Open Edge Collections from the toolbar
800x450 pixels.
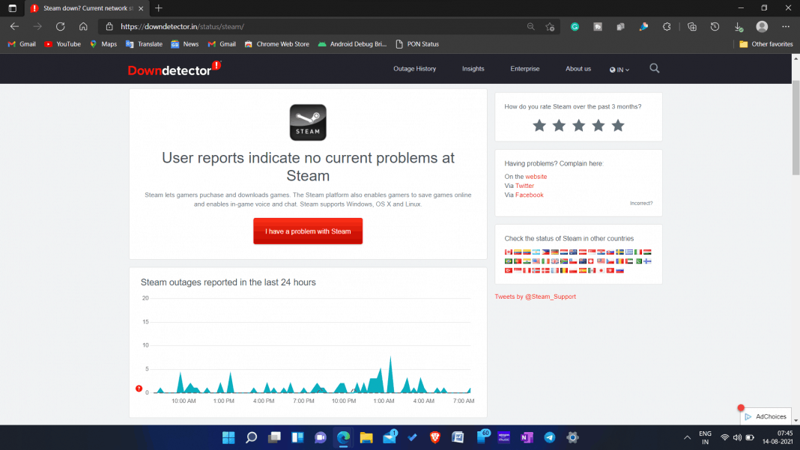691,26
